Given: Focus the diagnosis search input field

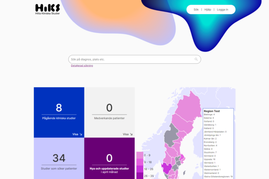Looking at the screenshot, I should click(x=130, y=60).
